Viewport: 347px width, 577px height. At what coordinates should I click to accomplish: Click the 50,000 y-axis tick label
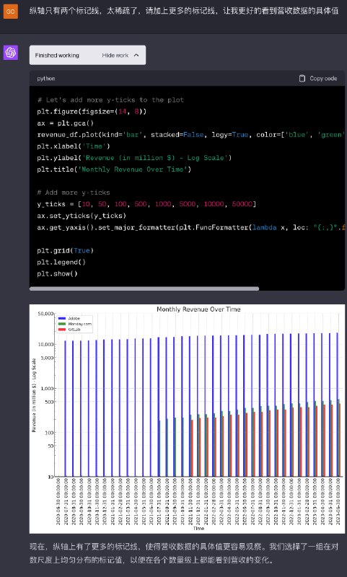pyautogui.click(x=45, y=314)
